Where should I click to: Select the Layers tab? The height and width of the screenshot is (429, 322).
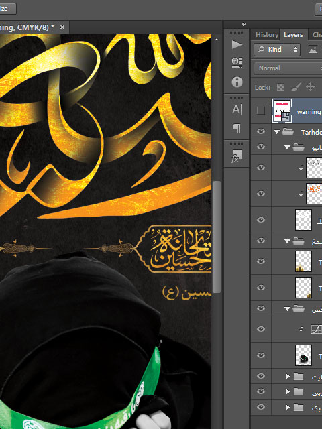point(293,35)
